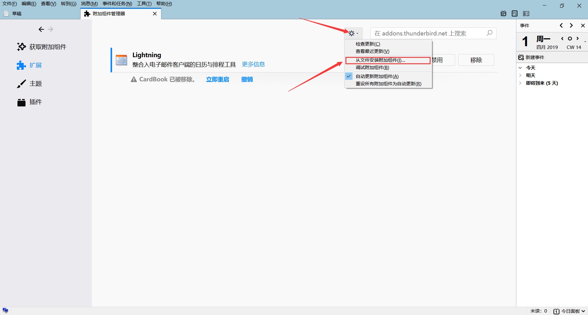Screen dimensions: 588x315
Task: Choose 检查更新(C) from the menu
Action: coord(388,44)
